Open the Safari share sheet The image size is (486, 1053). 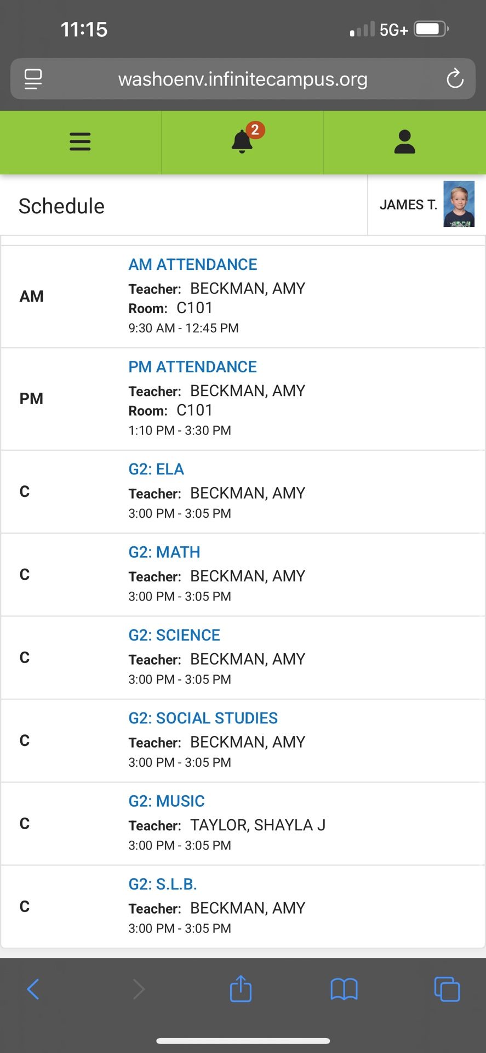click(241, 989)
